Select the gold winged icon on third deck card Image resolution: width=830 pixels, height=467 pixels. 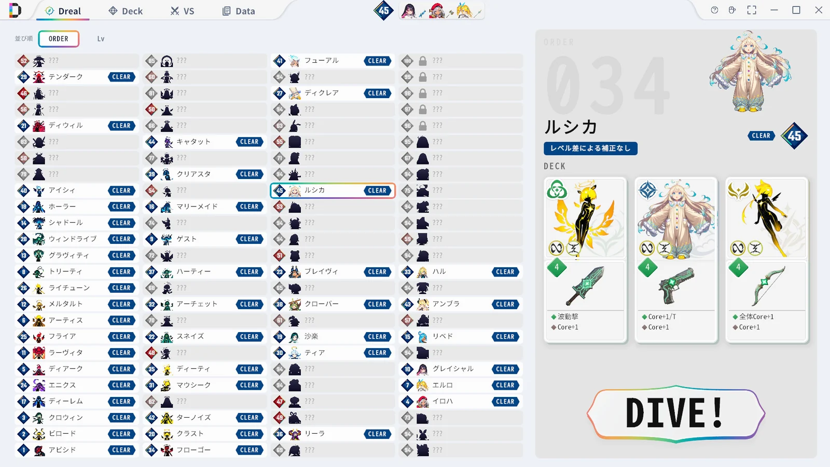pos(739,190)
